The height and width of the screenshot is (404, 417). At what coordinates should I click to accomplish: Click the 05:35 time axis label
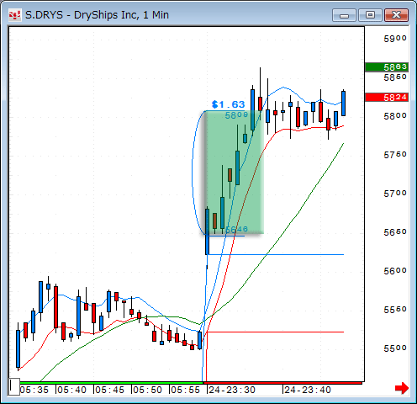[34, 390]
